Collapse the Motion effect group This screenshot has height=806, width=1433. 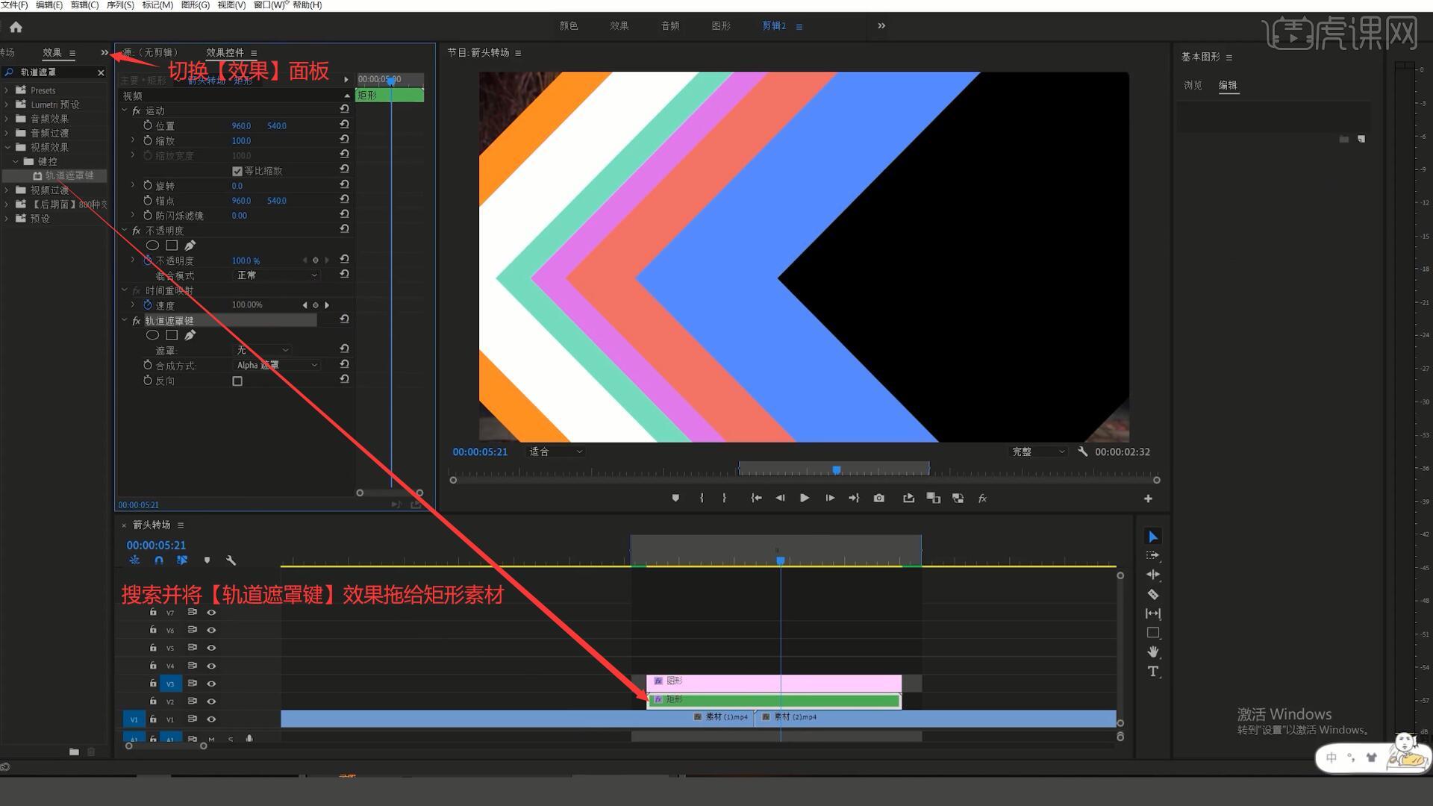pyautogui.click(x=125, y=110)
